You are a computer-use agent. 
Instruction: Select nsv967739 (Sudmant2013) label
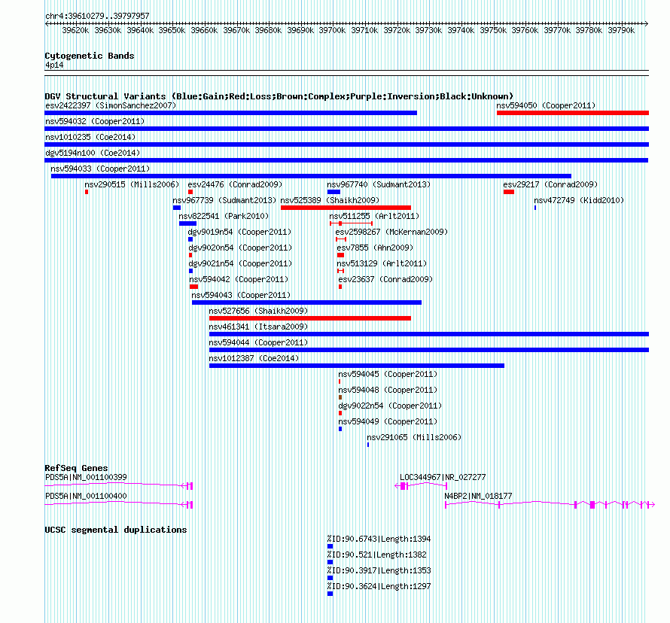pos(224,200)
